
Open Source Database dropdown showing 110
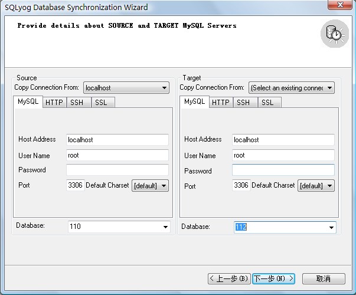coord(119,227)
